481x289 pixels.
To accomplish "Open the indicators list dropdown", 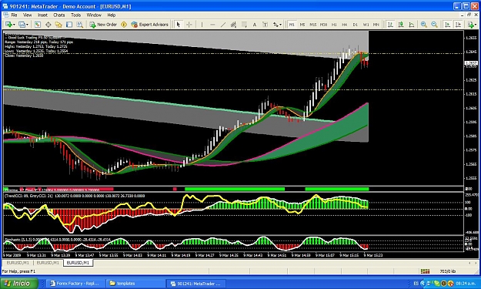I will click(472, 25).
